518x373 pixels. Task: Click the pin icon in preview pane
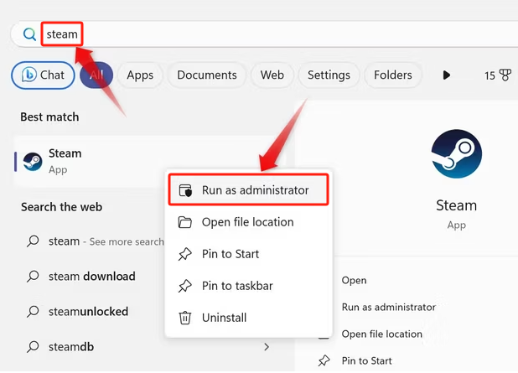[324, 360]
